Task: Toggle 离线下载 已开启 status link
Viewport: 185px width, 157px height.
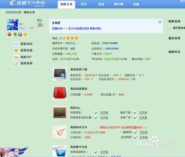Action: (143, 113)
